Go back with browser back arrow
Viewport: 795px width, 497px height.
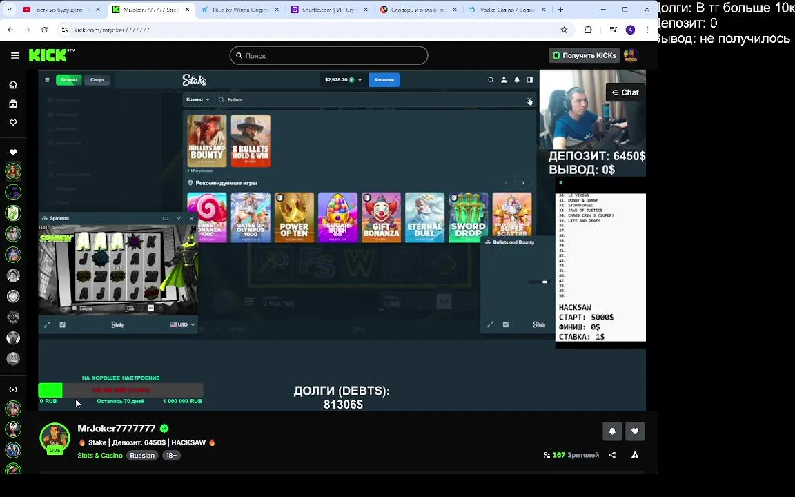click(x=10, y=30)
